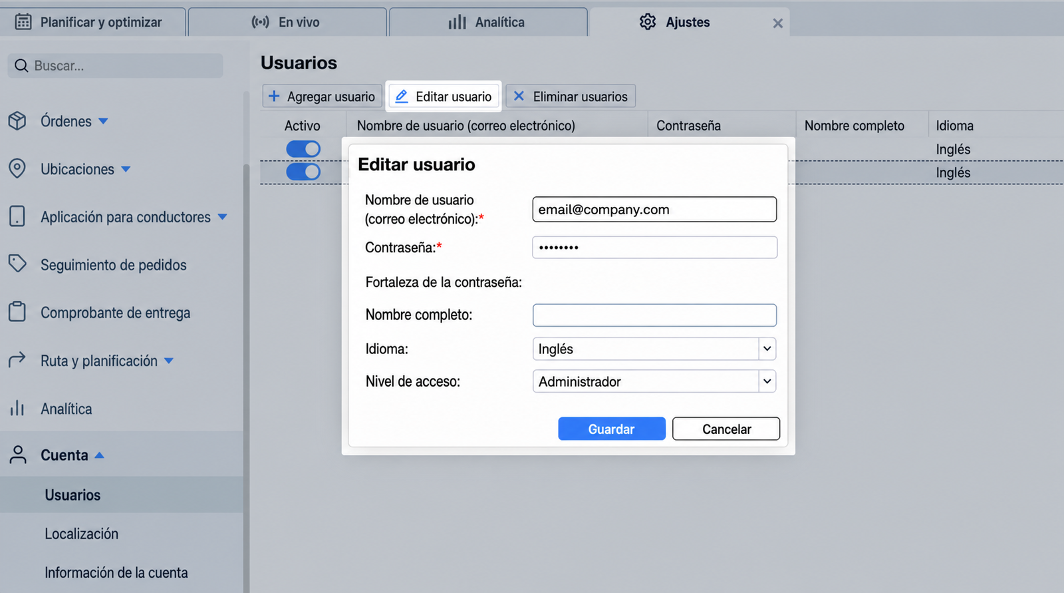This screenshot has width=1064, height=593.
Task: Toggle the Activo switch in the second user row
Action: coord(303,172)
